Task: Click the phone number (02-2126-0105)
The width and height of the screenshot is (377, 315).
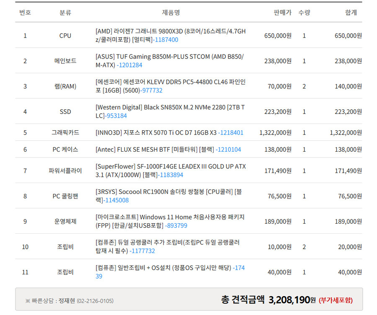Action: (95, 301)
